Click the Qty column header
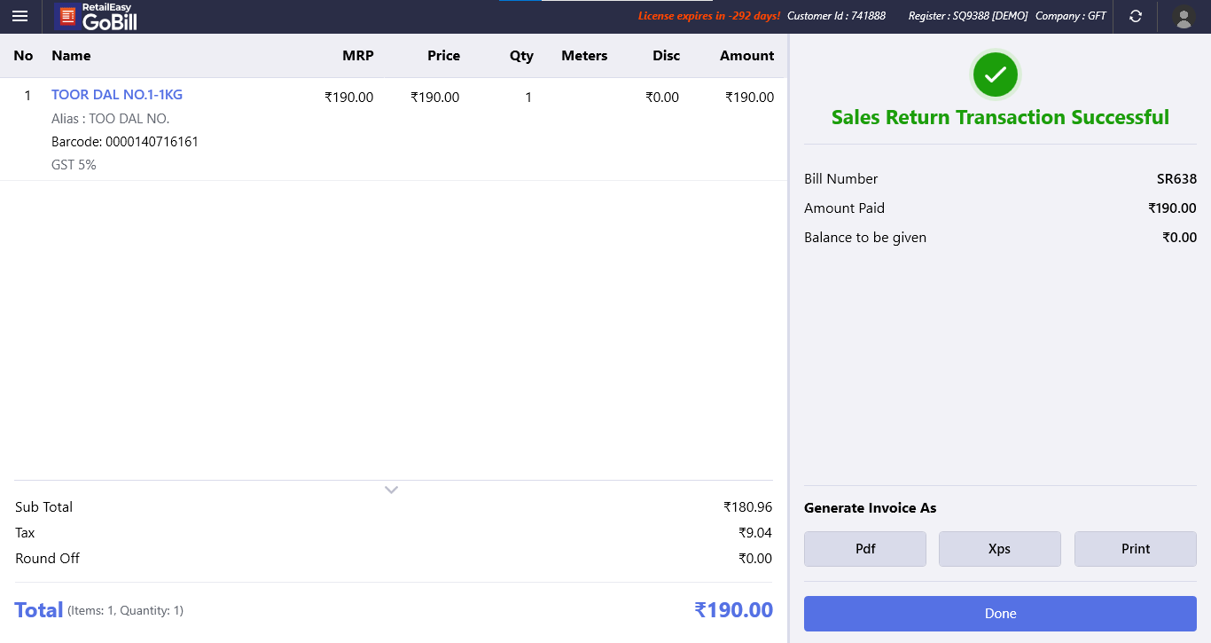The width and height of the screenshot is (1211, 643). pyautogui.click(x=521, y=56)
